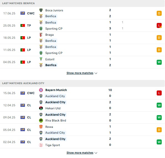Click the Tiga Sport team logo

pos(41,145)
